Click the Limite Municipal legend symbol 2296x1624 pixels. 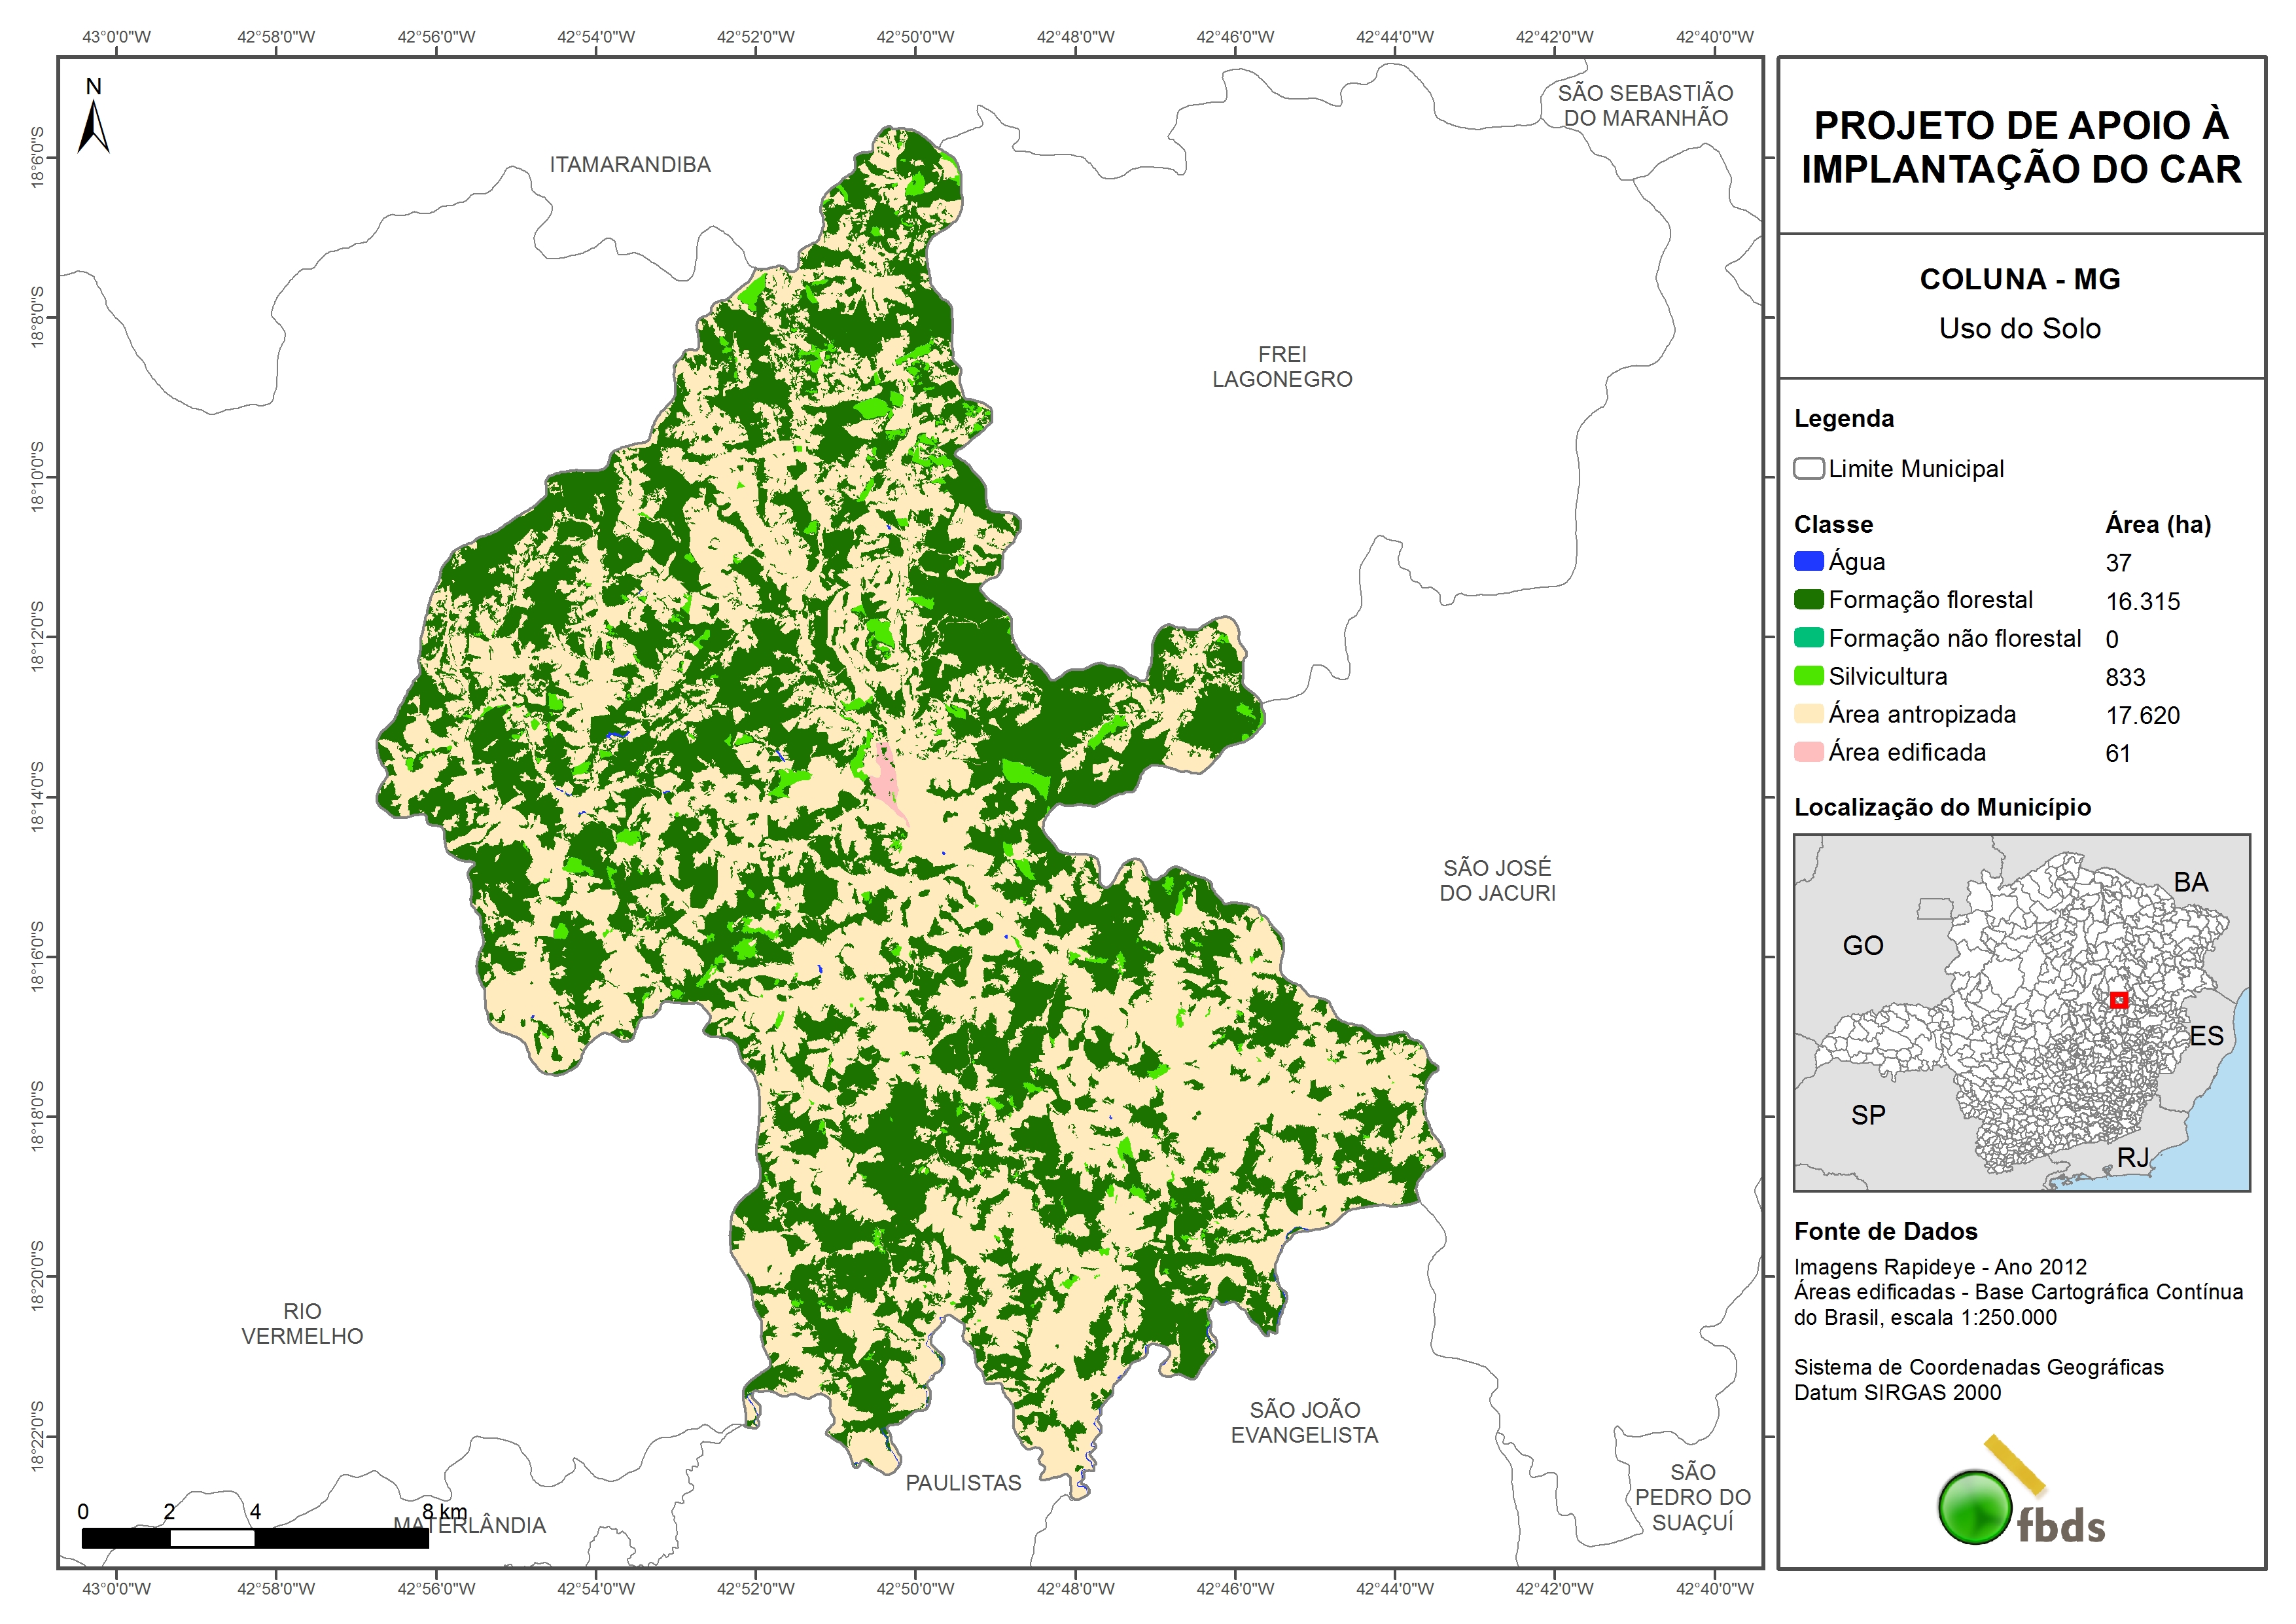point(1808,468)
